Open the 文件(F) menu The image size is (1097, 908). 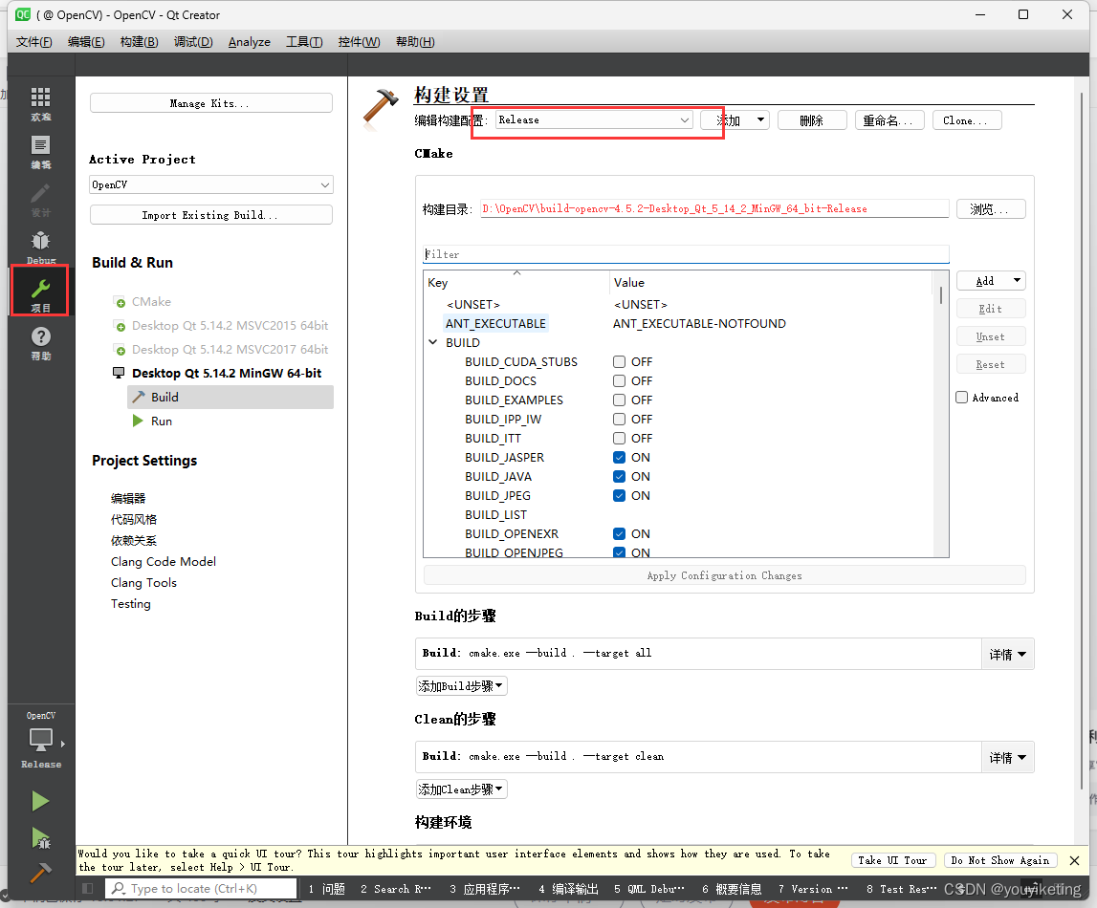tap(33, 42)
